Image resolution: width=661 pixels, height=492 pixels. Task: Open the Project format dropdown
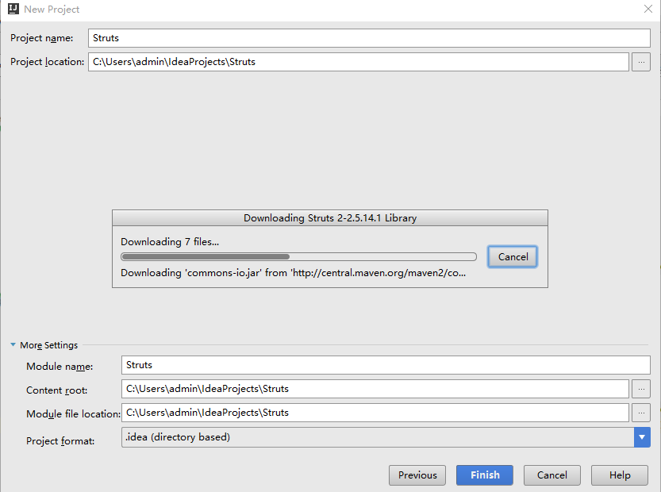click(x=386, y=437)
